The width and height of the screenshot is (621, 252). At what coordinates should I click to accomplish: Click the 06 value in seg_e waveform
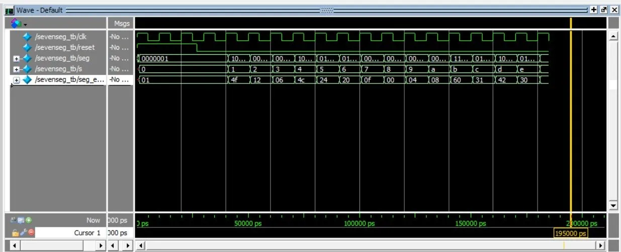(279, 80)
